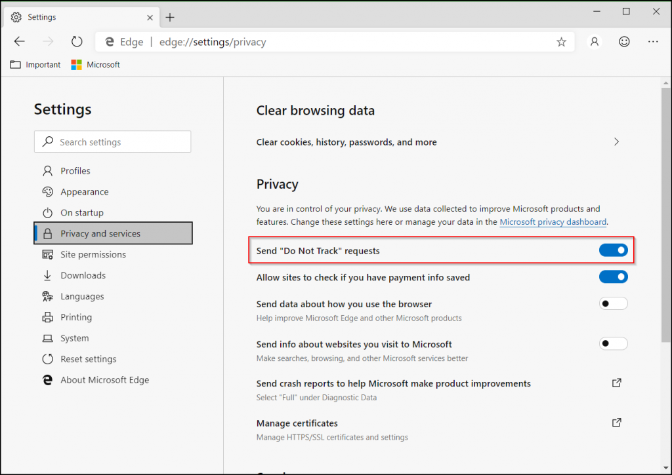
Task: Open the Profiles section icon
Action: coord(48,170)
